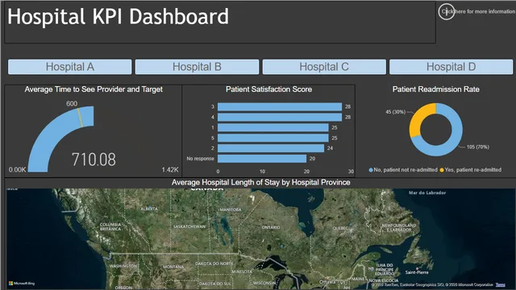The image size is (516, 290).
Task: Click the Manitoba label on the map
Action: tap(231, 209)
